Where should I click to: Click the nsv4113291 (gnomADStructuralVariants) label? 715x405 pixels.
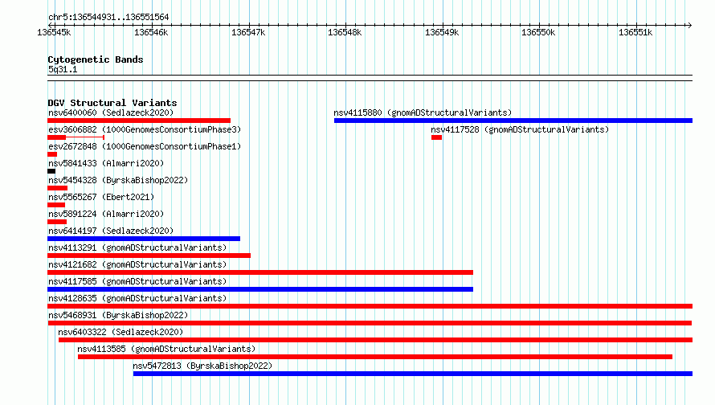click(137, 247)
